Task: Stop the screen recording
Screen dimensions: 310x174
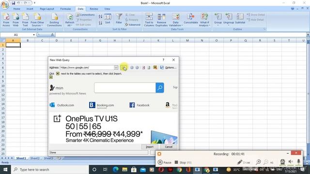Action: [183, 162]
